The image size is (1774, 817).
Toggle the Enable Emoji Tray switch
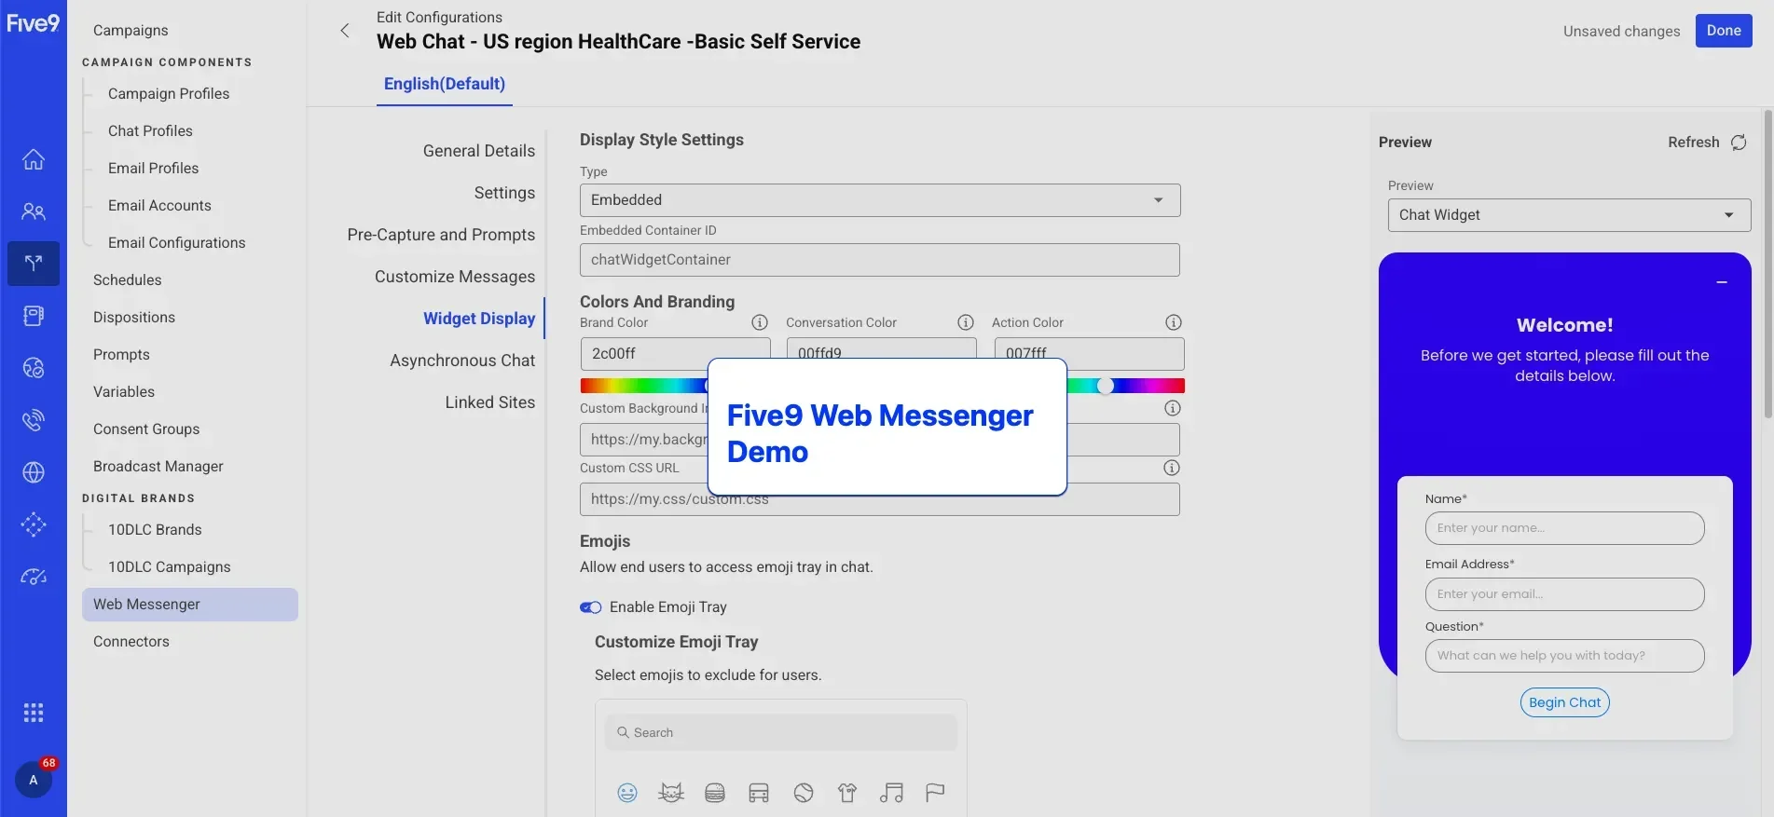590,607
